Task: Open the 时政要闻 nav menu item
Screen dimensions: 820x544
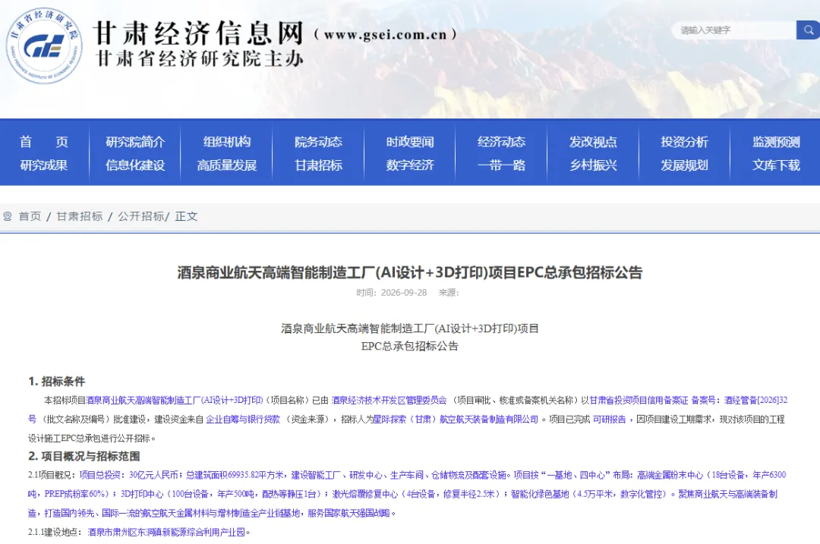Action: (x=410, y=142)
